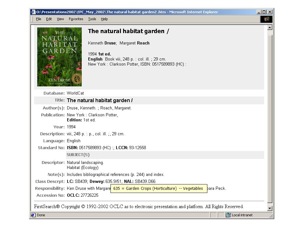Click the header line starting with 'English Book viii'
This screenshot has height=227, width=303.
(x=127, y=59)
